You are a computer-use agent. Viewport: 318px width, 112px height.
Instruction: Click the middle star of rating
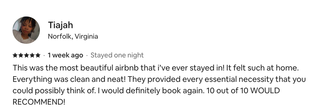pos(27,55)
